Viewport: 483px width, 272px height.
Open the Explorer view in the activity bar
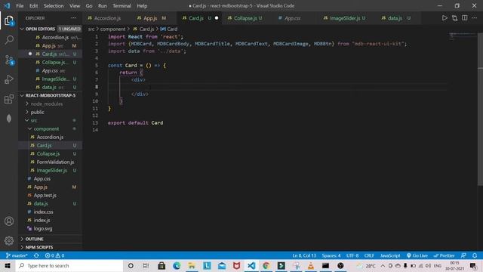[9, 21]
